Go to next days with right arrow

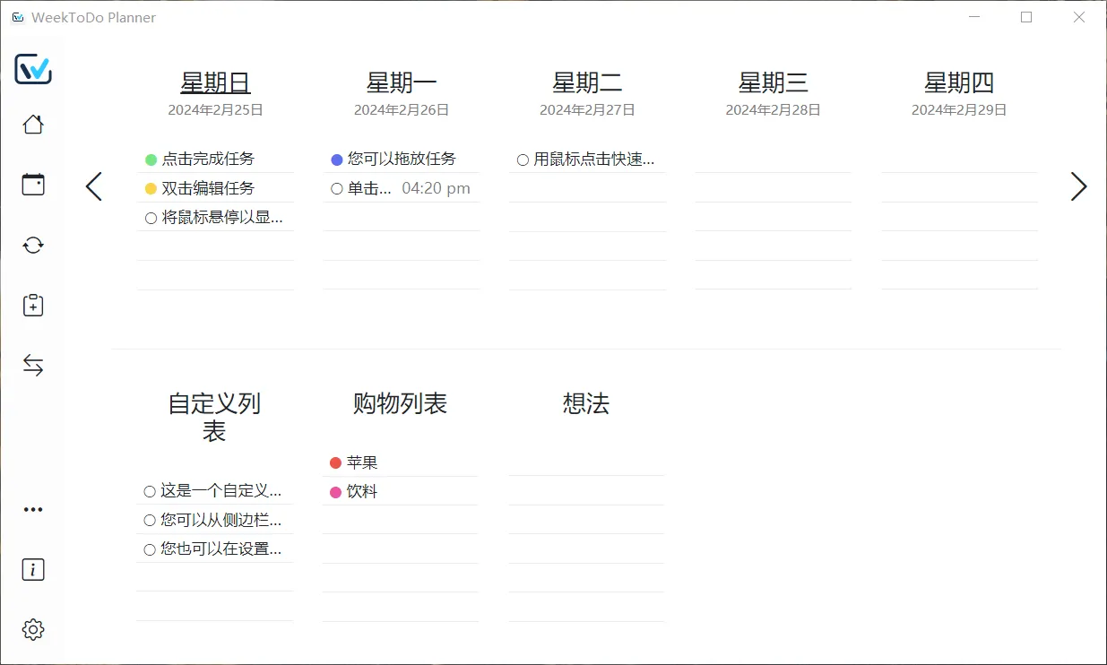pos(1078,186)
